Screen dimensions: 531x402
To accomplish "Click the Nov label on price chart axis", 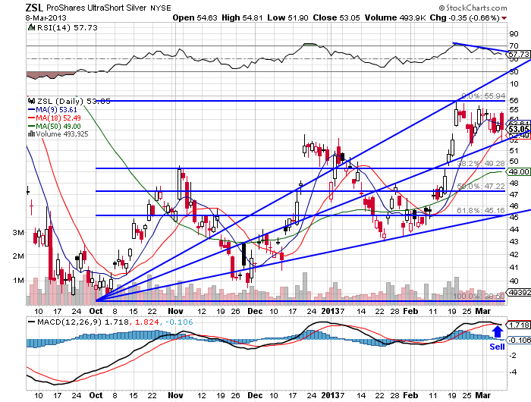I will click(175, 311).
